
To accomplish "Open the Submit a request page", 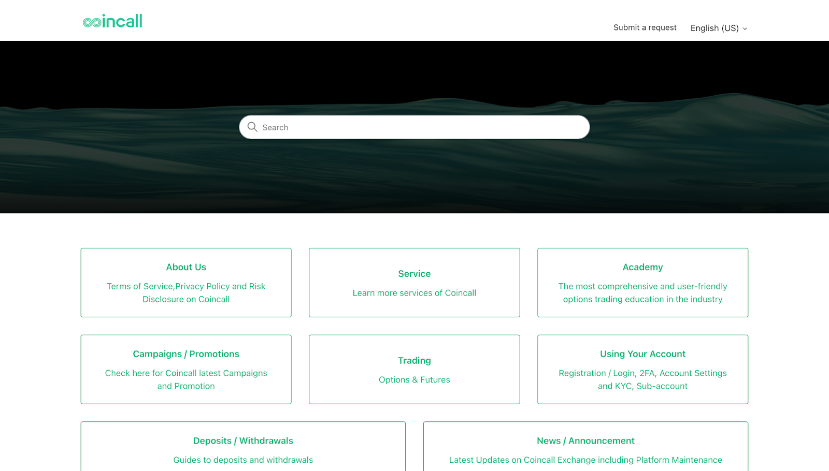I will [645, 27].
